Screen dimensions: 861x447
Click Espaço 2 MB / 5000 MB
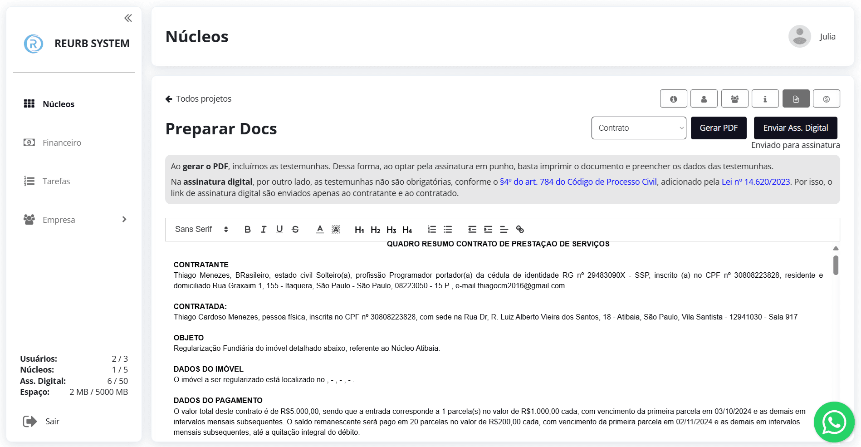click(74, 392)
